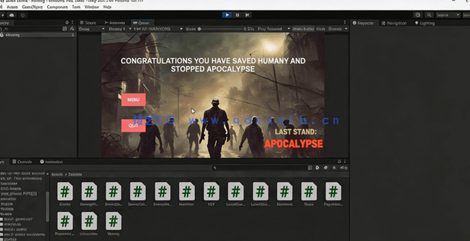Open the Tools menu

pyautogui.click(x=76, y=7)
